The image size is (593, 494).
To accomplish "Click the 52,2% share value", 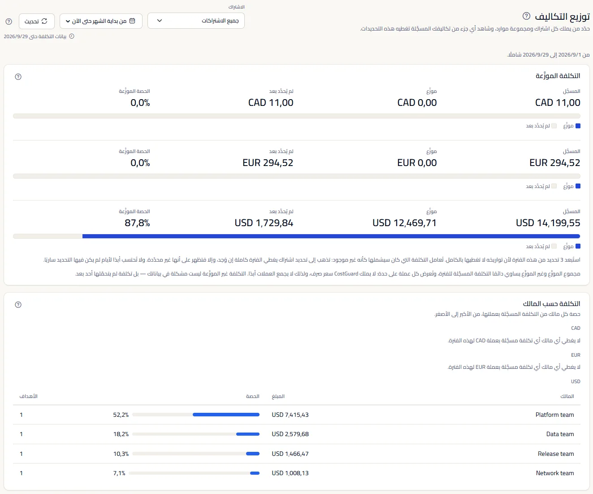I will 121,415.
